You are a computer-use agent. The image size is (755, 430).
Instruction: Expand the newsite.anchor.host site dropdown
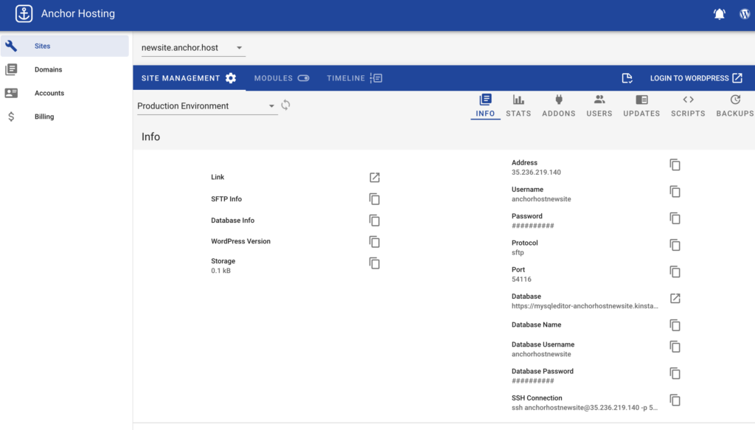coord(193,48)
